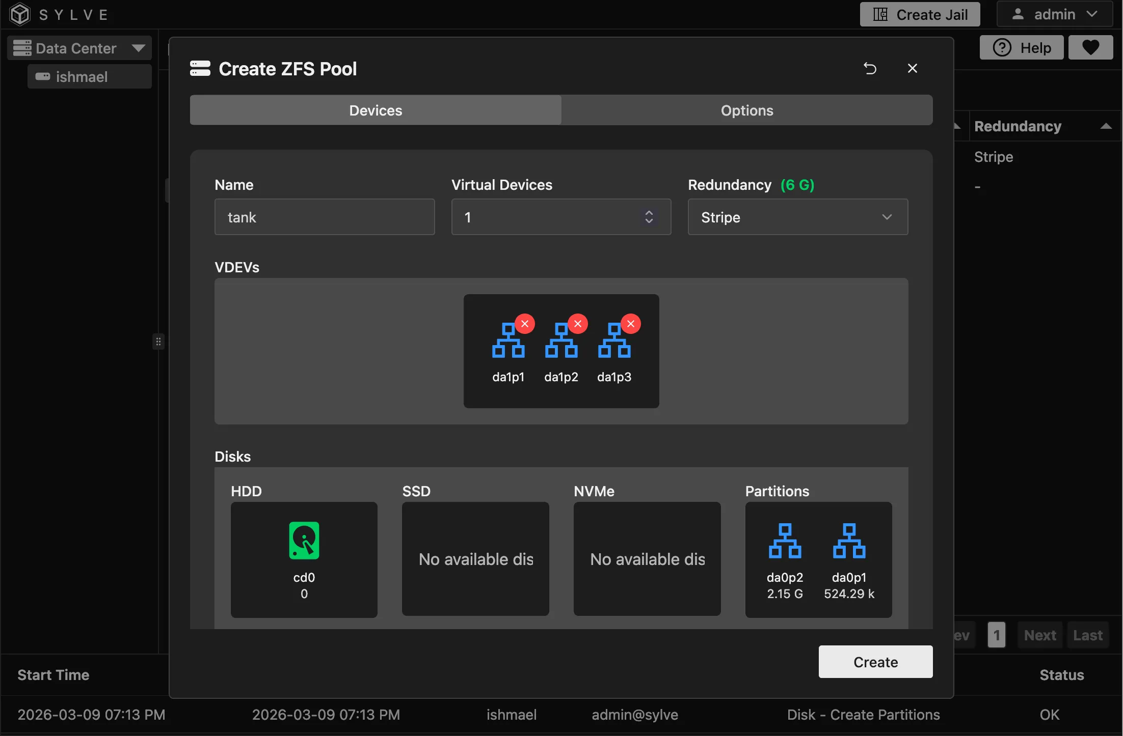Screen dimensions: 1123x736
Task: Select the ishmael host in the sidebar
Action: tap(89, 76)
